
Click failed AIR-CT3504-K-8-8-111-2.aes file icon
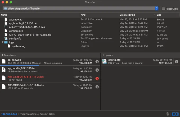click(3, 78)
